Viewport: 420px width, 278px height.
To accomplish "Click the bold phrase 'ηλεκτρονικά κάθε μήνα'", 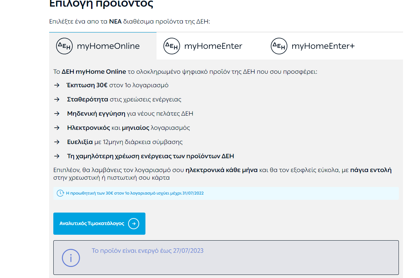I will tap(222, 170).
